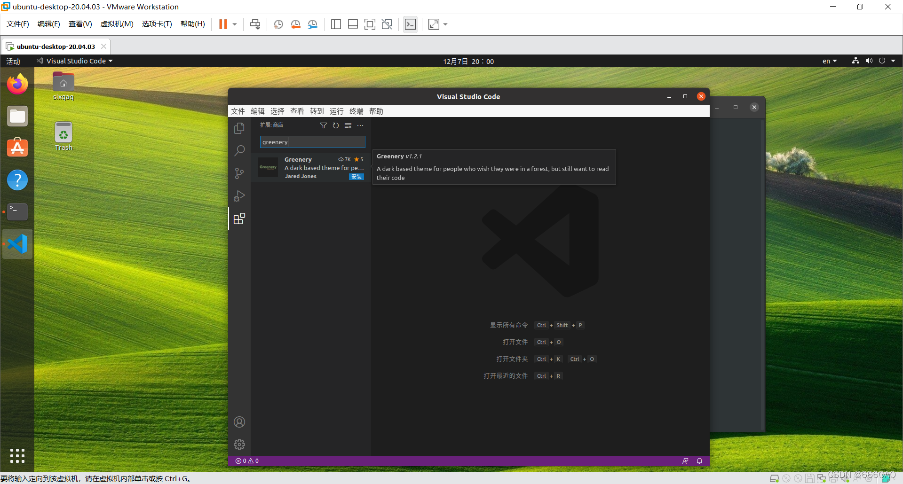Open the 转到 menu in VS Code
The height and width of the screenshot is (484, 903).
(317, 111)
